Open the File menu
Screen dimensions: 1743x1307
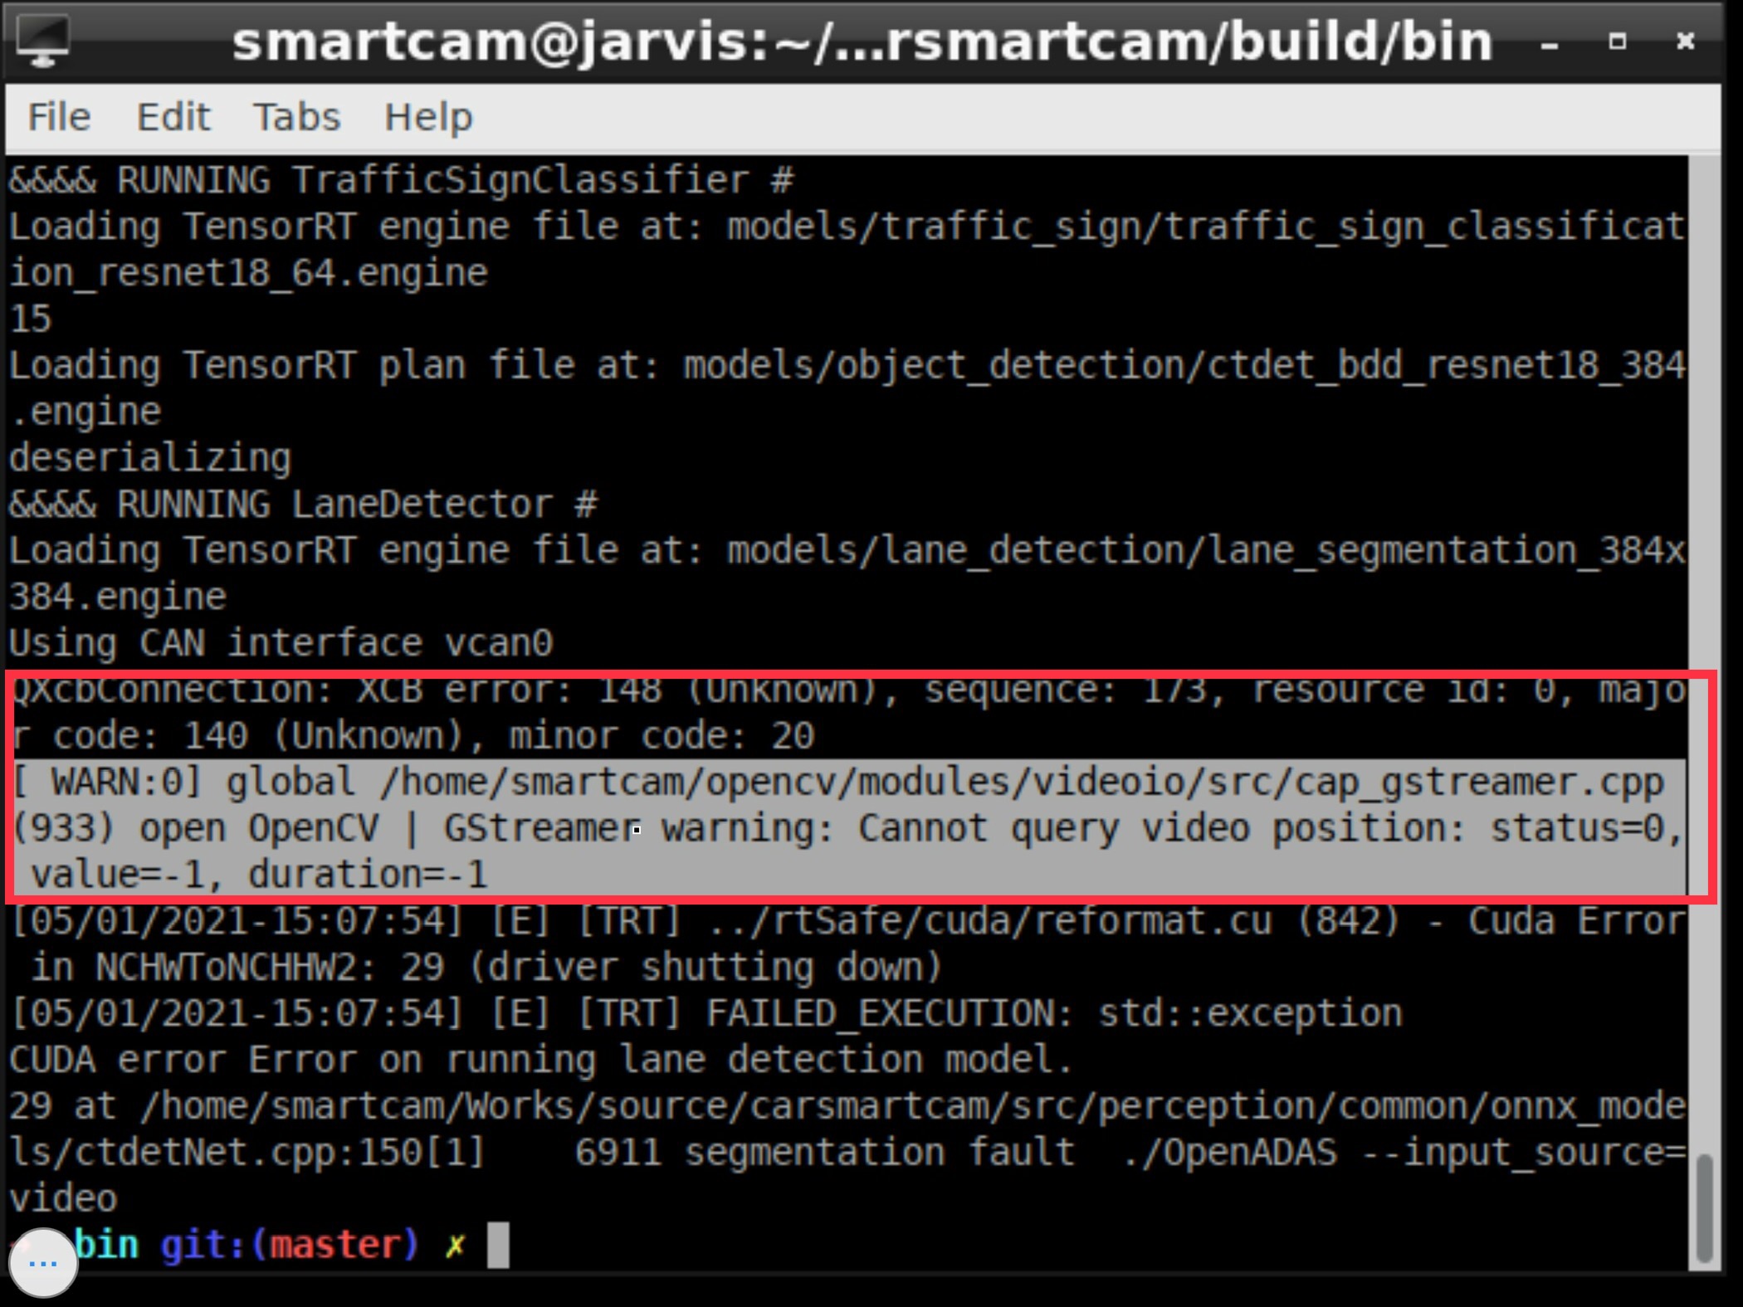(59, 117)
